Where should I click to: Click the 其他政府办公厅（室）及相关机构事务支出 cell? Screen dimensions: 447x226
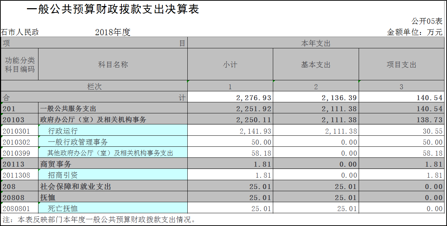click(110, 153)
